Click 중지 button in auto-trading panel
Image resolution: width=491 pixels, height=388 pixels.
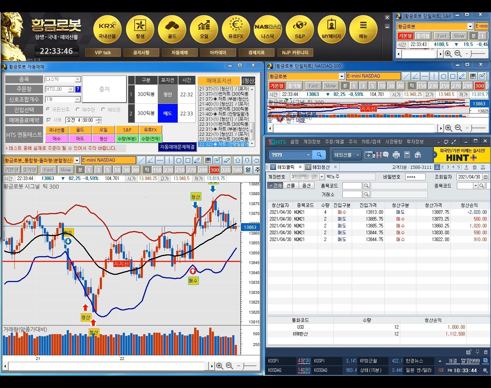pyautogui.click(x=104, y=89)
